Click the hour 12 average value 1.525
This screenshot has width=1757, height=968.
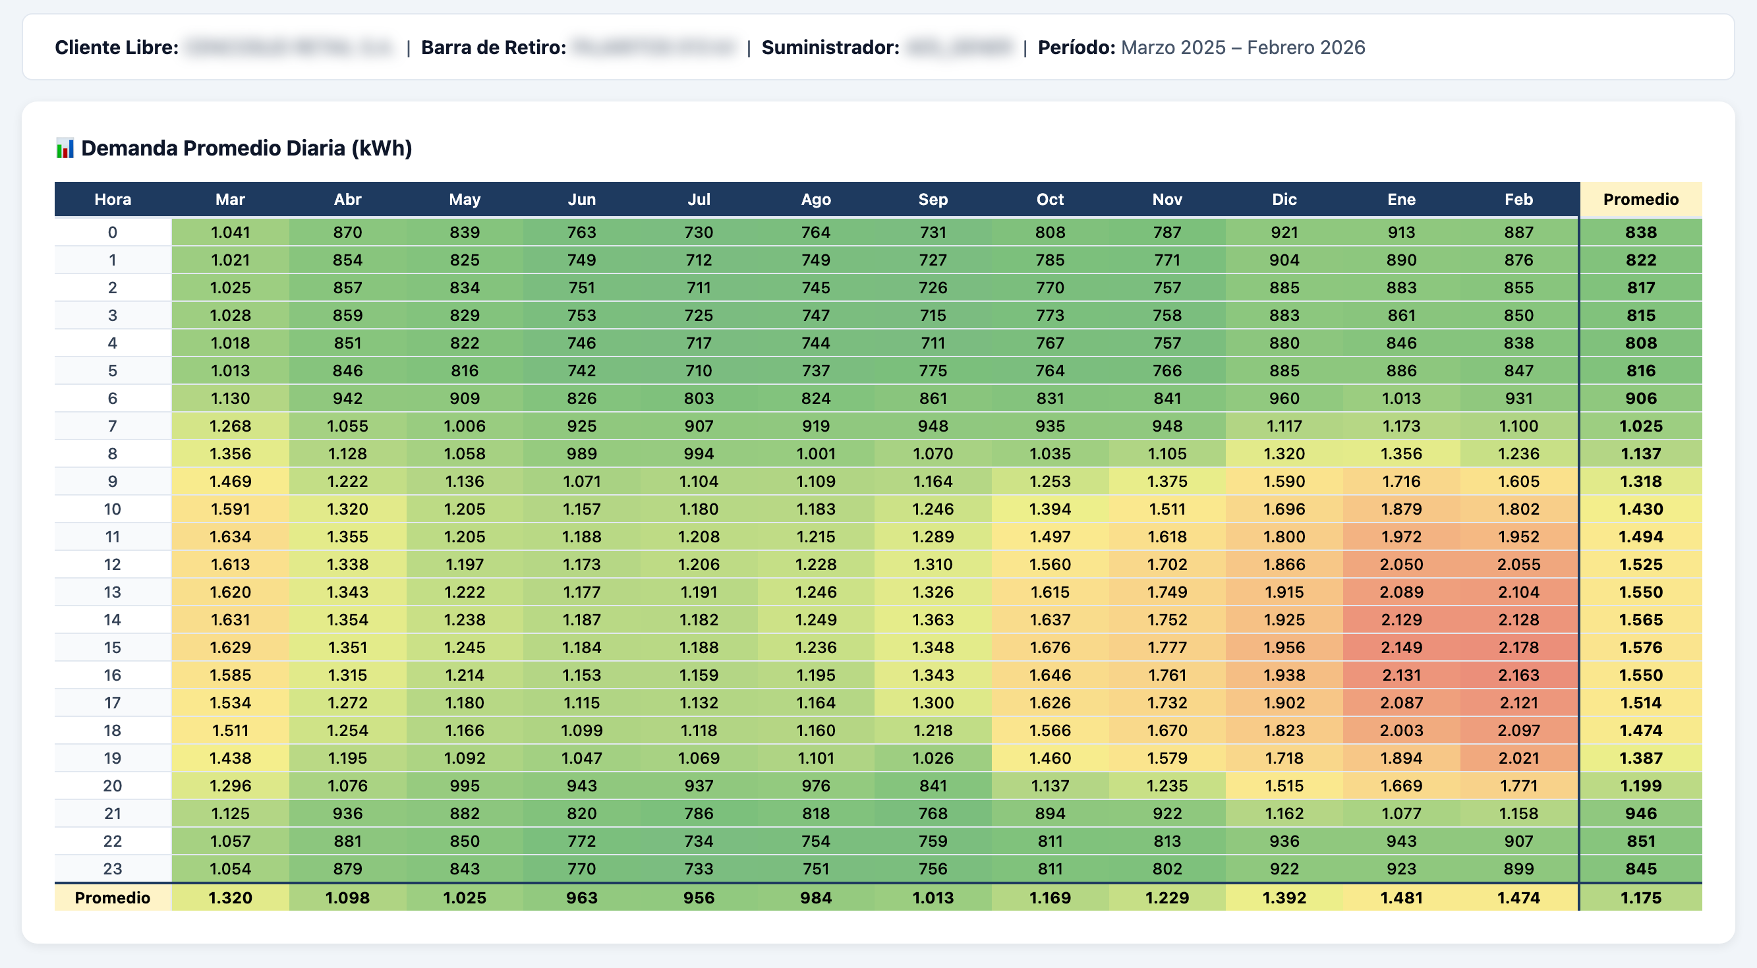pos(1640,564)
